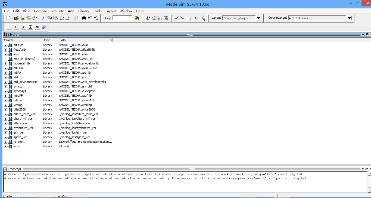Open the ColumnLayout dropdown arrow
The image size is (371, 198).
(349, 18)
